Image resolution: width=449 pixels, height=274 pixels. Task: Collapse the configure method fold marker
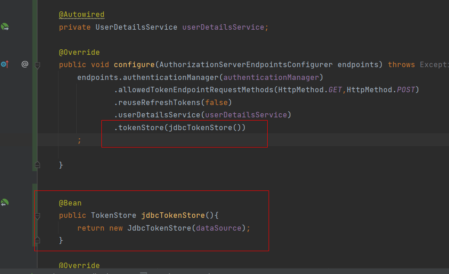pyautogui.click(x=37, y=65)
